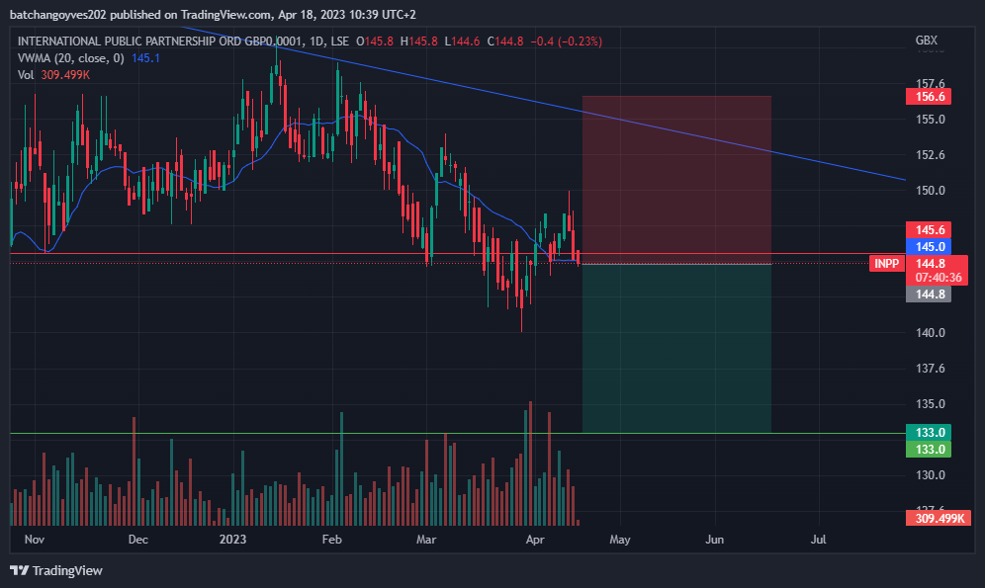This screenshot has width=985, height=588.
Task: Click the 137.6 price scale value
Action: pos(931,369)
